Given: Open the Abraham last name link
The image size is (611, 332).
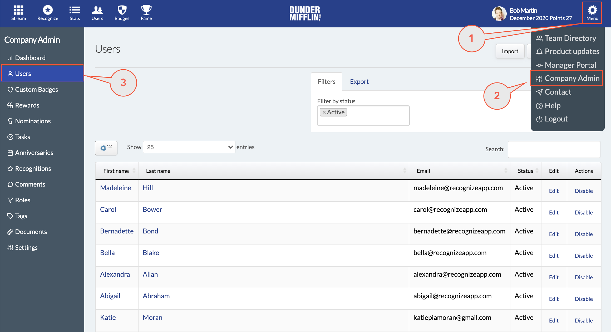Looking at the screenshot, I should 156,296.
